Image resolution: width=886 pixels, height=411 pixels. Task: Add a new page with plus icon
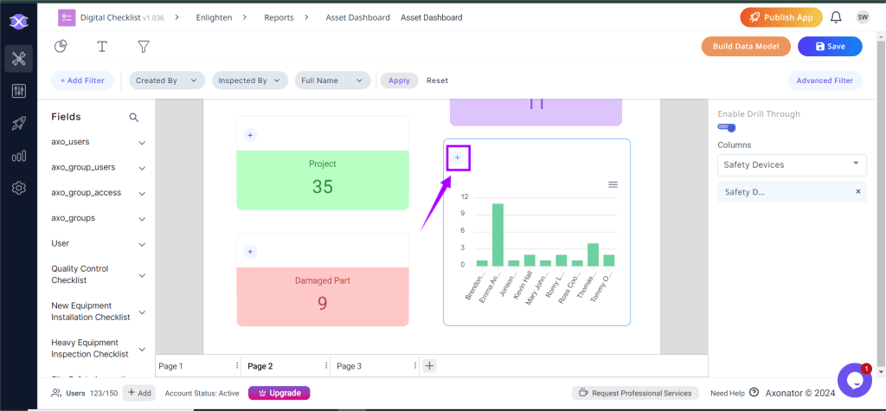[x=430, y=366]
